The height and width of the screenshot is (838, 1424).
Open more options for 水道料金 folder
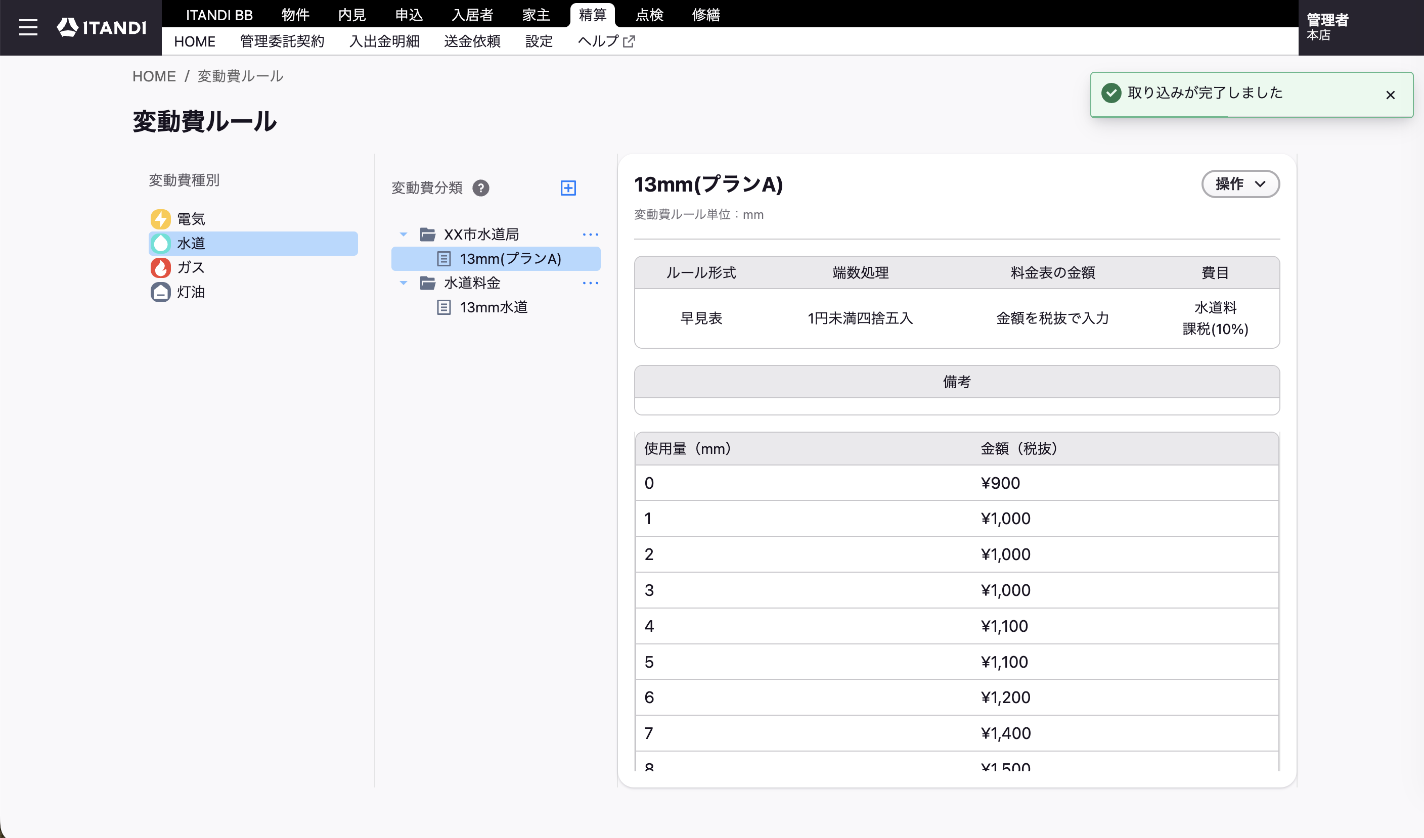coord(591,283)
